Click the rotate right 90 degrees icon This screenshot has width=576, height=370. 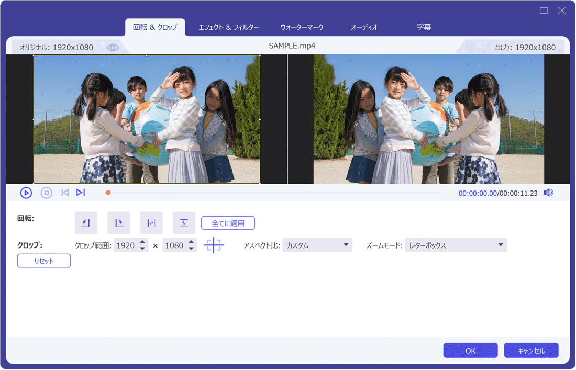119,223
